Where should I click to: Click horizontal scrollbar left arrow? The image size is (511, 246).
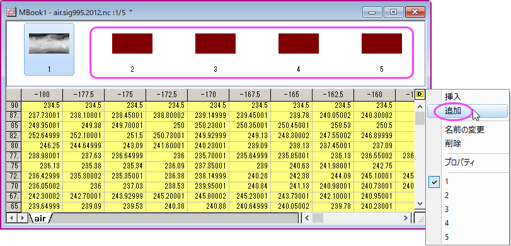pos(307,218)
